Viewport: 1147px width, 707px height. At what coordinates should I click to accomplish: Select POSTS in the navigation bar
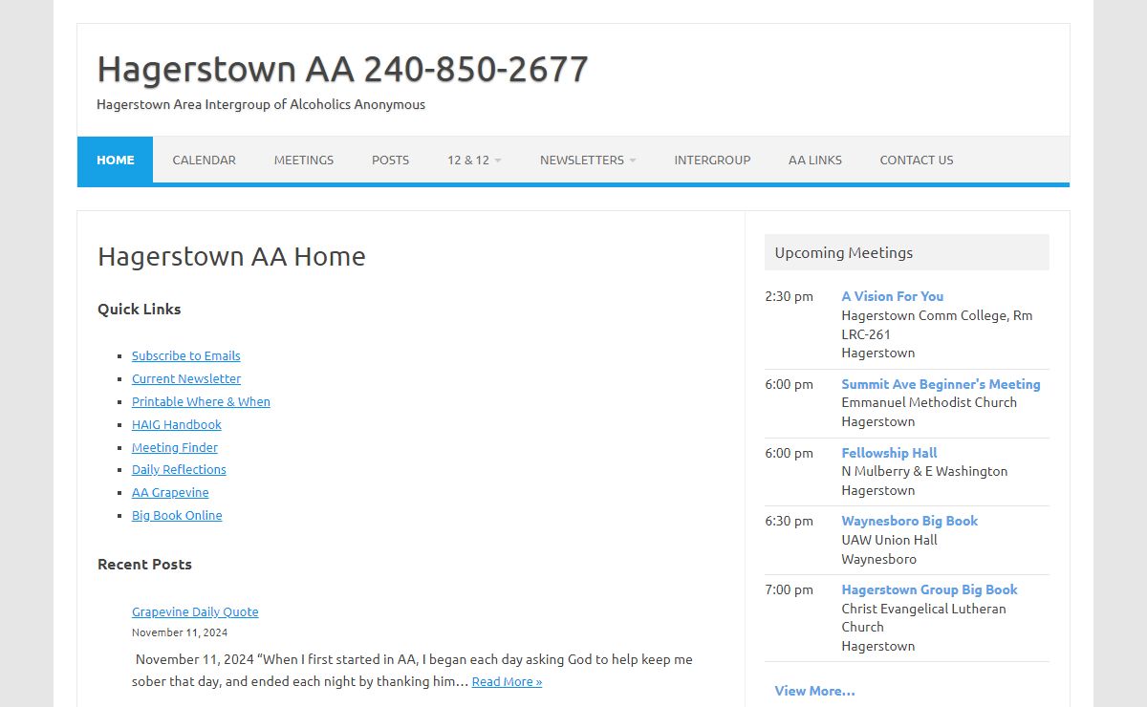390,160
